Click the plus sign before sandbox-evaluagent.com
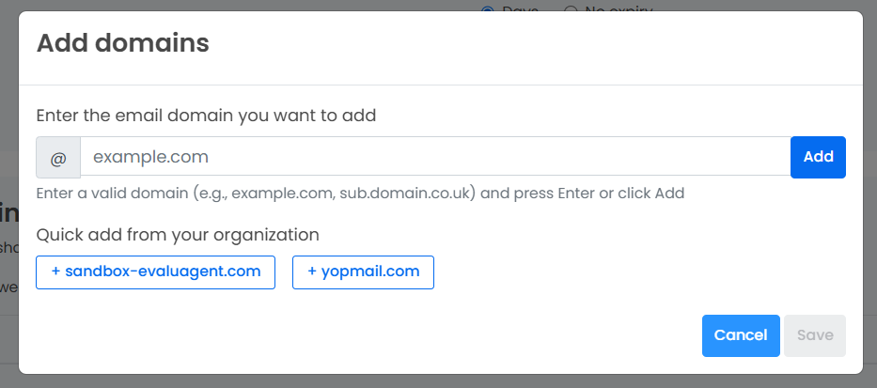Screen dimensions: 877x388 click(56, 272)
